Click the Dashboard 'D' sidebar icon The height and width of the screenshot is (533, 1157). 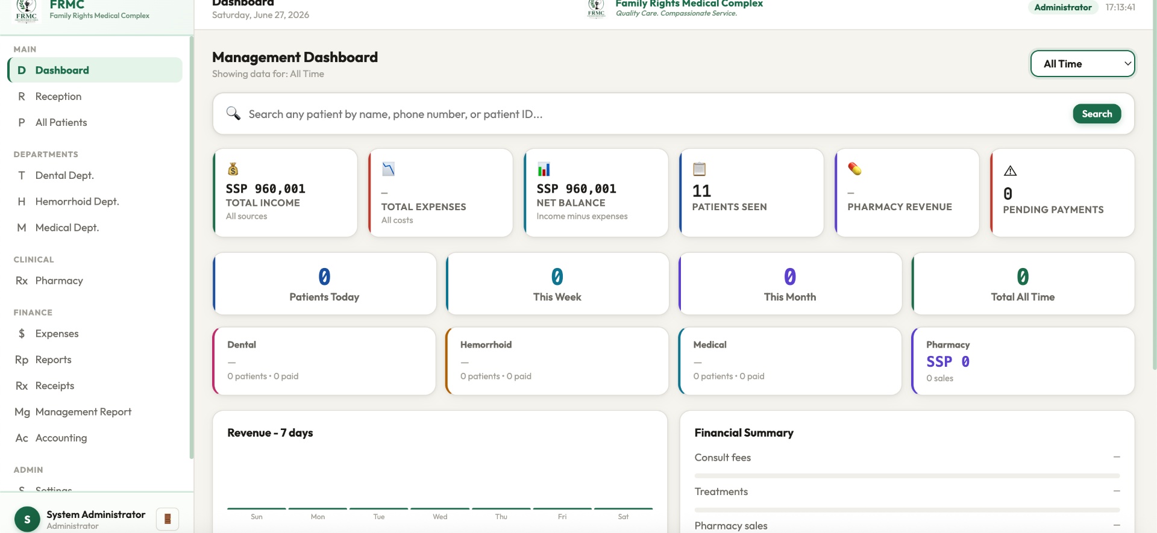[x=22, y=70]
